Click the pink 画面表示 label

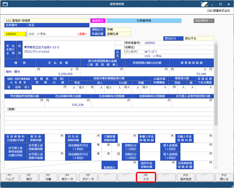click(98, 21)
